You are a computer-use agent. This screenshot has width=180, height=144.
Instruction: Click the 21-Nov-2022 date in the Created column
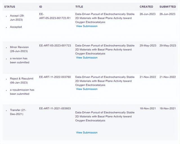148,77
